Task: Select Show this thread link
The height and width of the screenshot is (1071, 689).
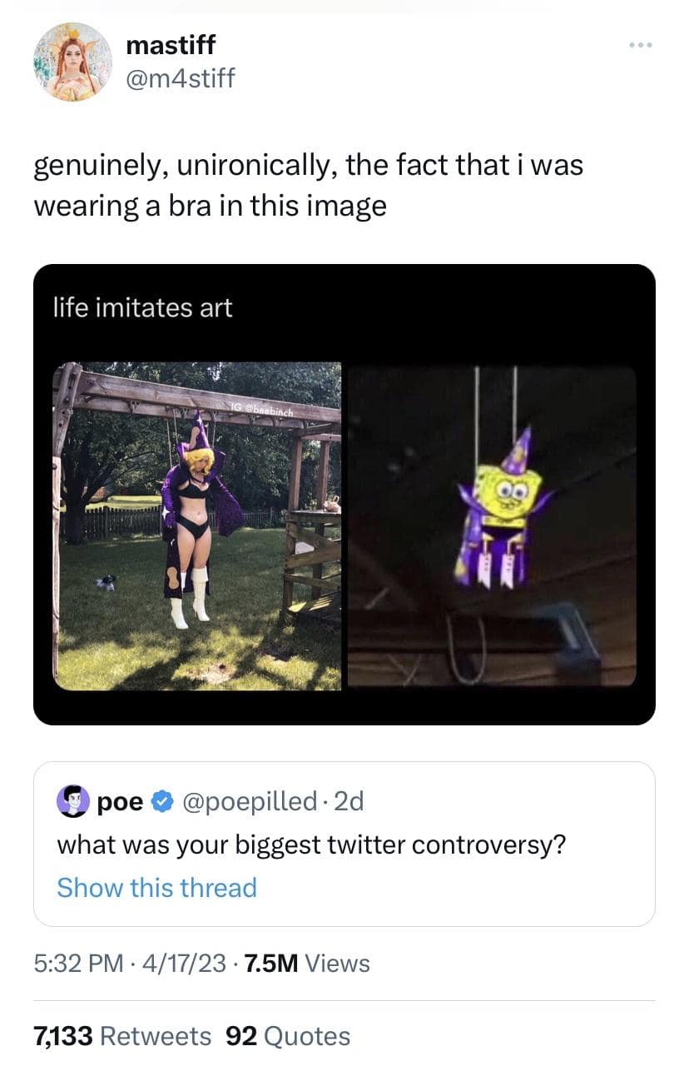Action: [156, 888]
